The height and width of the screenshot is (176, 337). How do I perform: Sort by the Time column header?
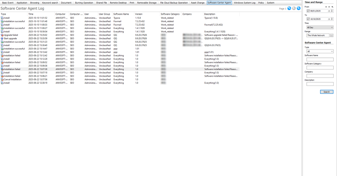41,14
